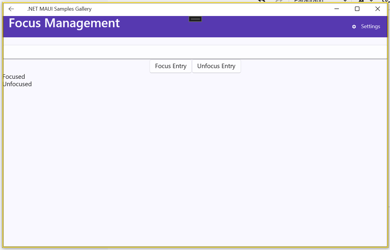Select the Unfocused status label
Screen dimensions: 390x250
[17, 84]
